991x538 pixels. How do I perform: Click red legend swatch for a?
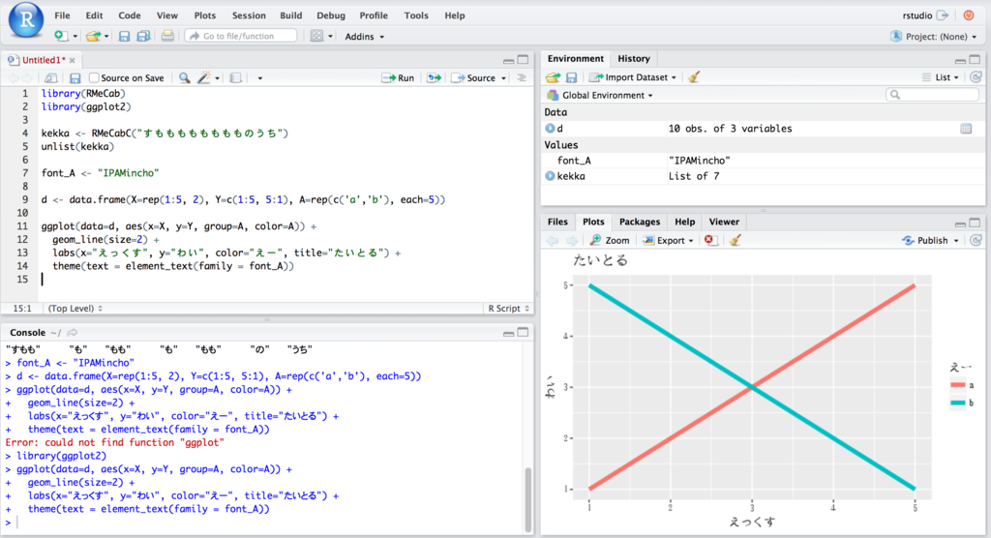coord(957,385)
